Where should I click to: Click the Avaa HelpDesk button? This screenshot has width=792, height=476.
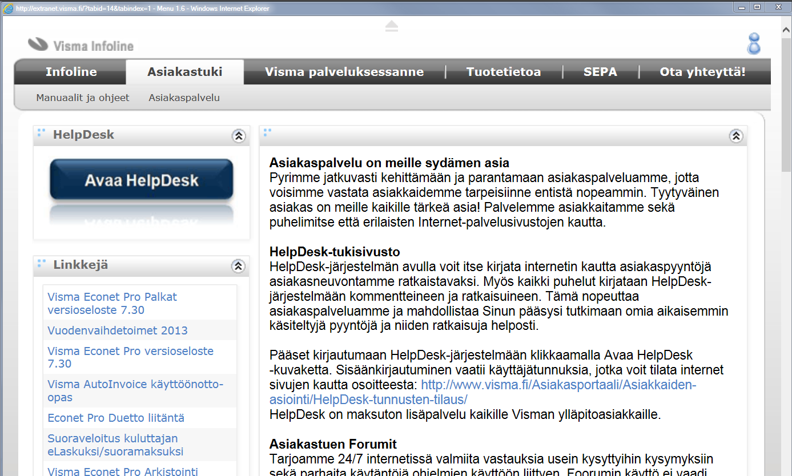(142, 180)
